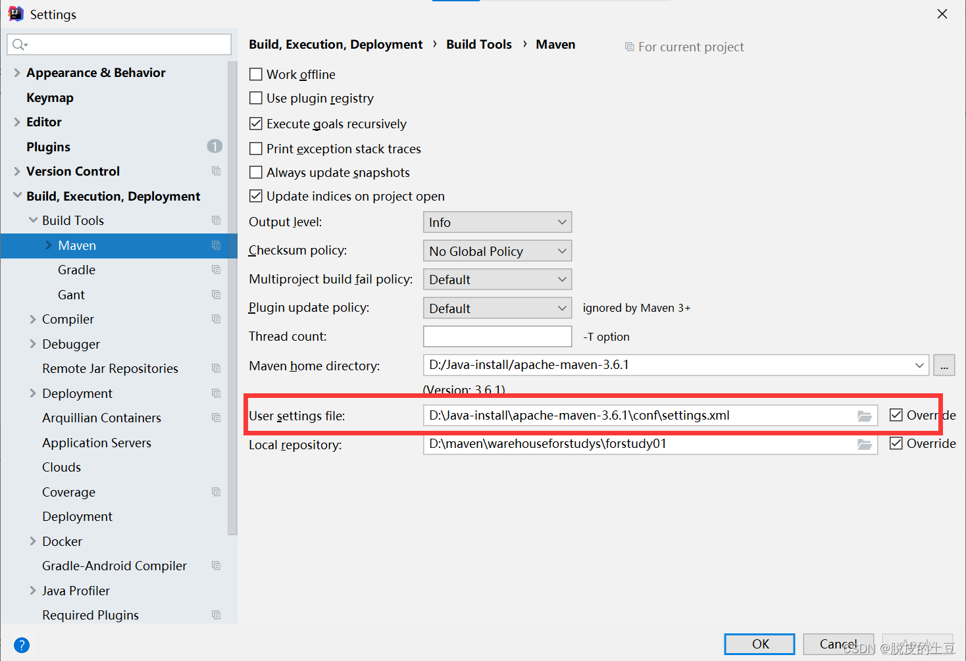Viewport: 966px width, 661px height.
Task: Expand the Docker tree node
Action: pos(33,541)
